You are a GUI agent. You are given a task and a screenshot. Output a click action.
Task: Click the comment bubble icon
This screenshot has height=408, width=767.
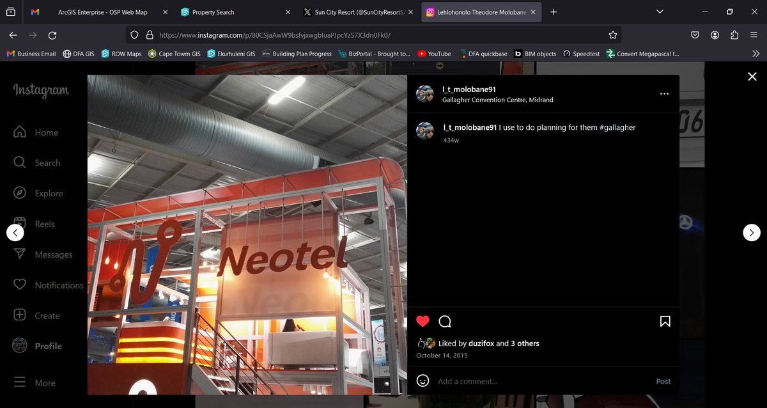point(445,321)
